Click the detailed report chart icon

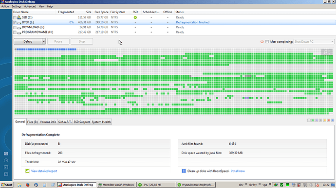27,171
